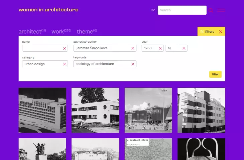Click the filters sliders icon
The width and height of the screenshot is (244, 160).
[202, 32]
